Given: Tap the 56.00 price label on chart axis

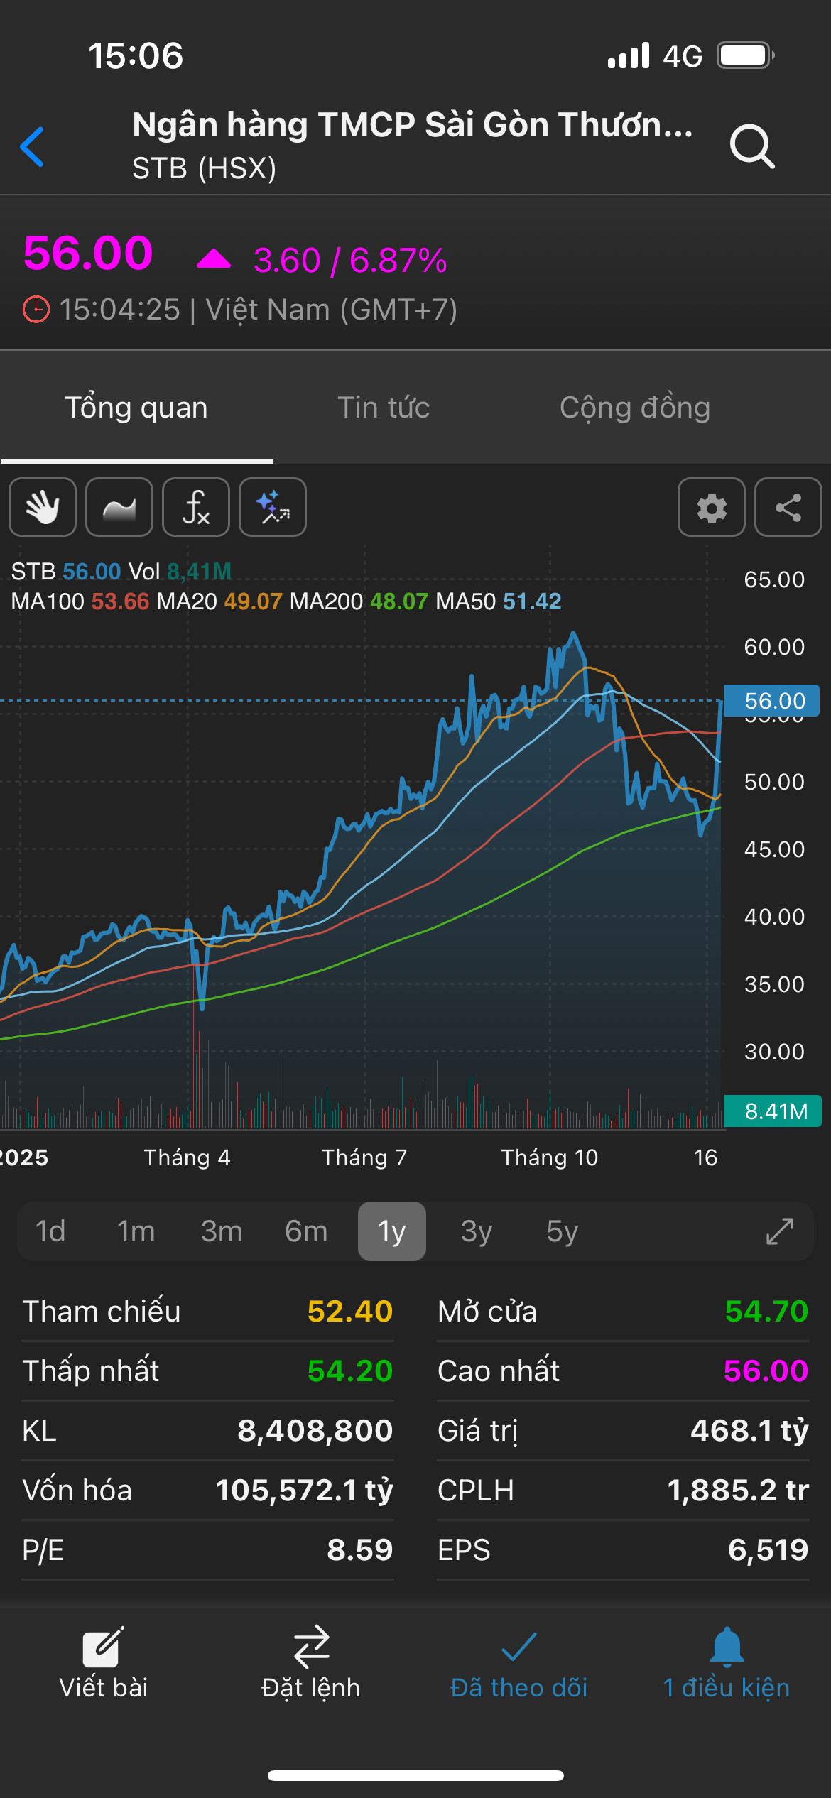Looking at the screenshot, I should (x=772, y=701).
